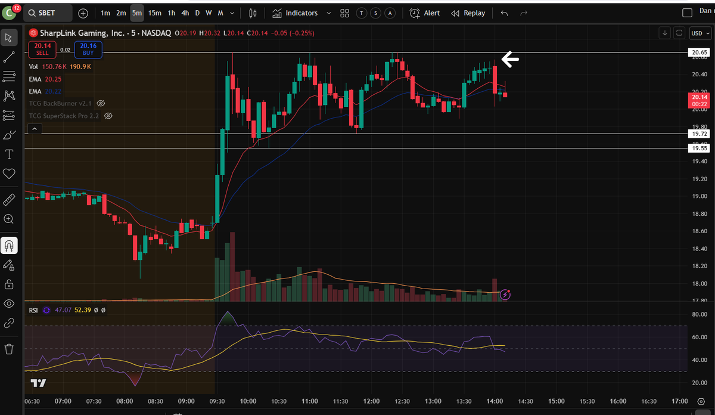Select the XABCD patterns tool
Viewport: 715px width, 415px height.
pyautogui.click(x=9, y=95)
